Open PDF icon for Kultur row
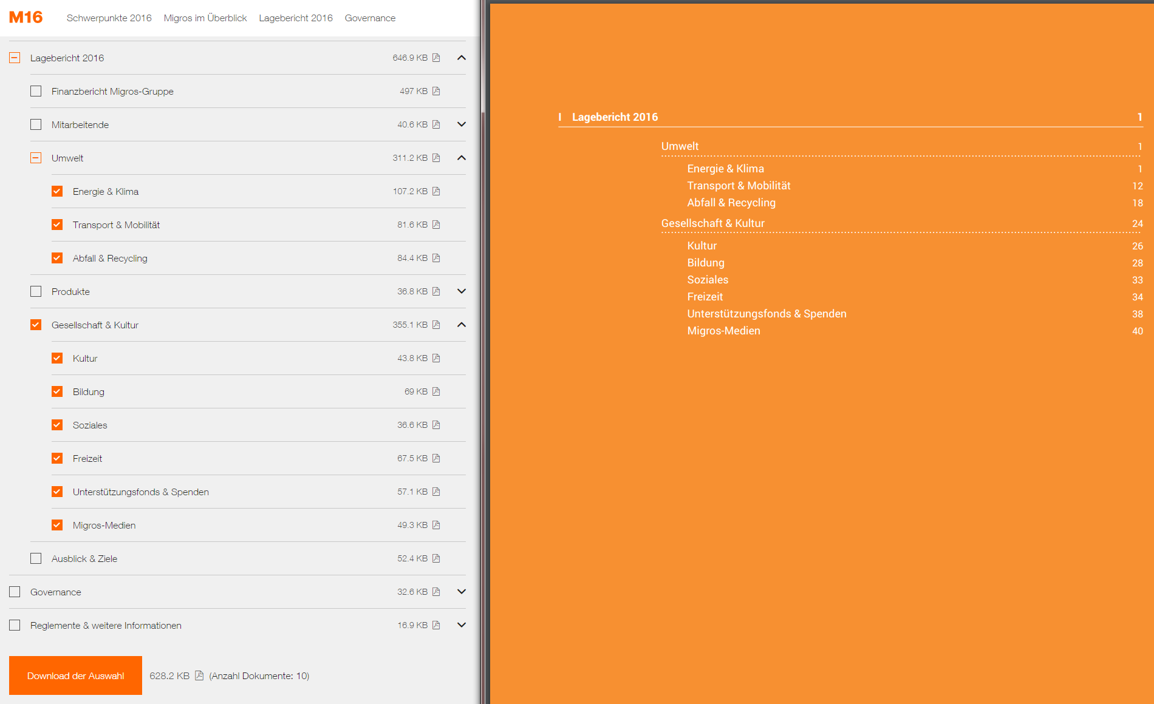Image resolution: width=1154 pixels, height=704 pixels. pos(436,358)
